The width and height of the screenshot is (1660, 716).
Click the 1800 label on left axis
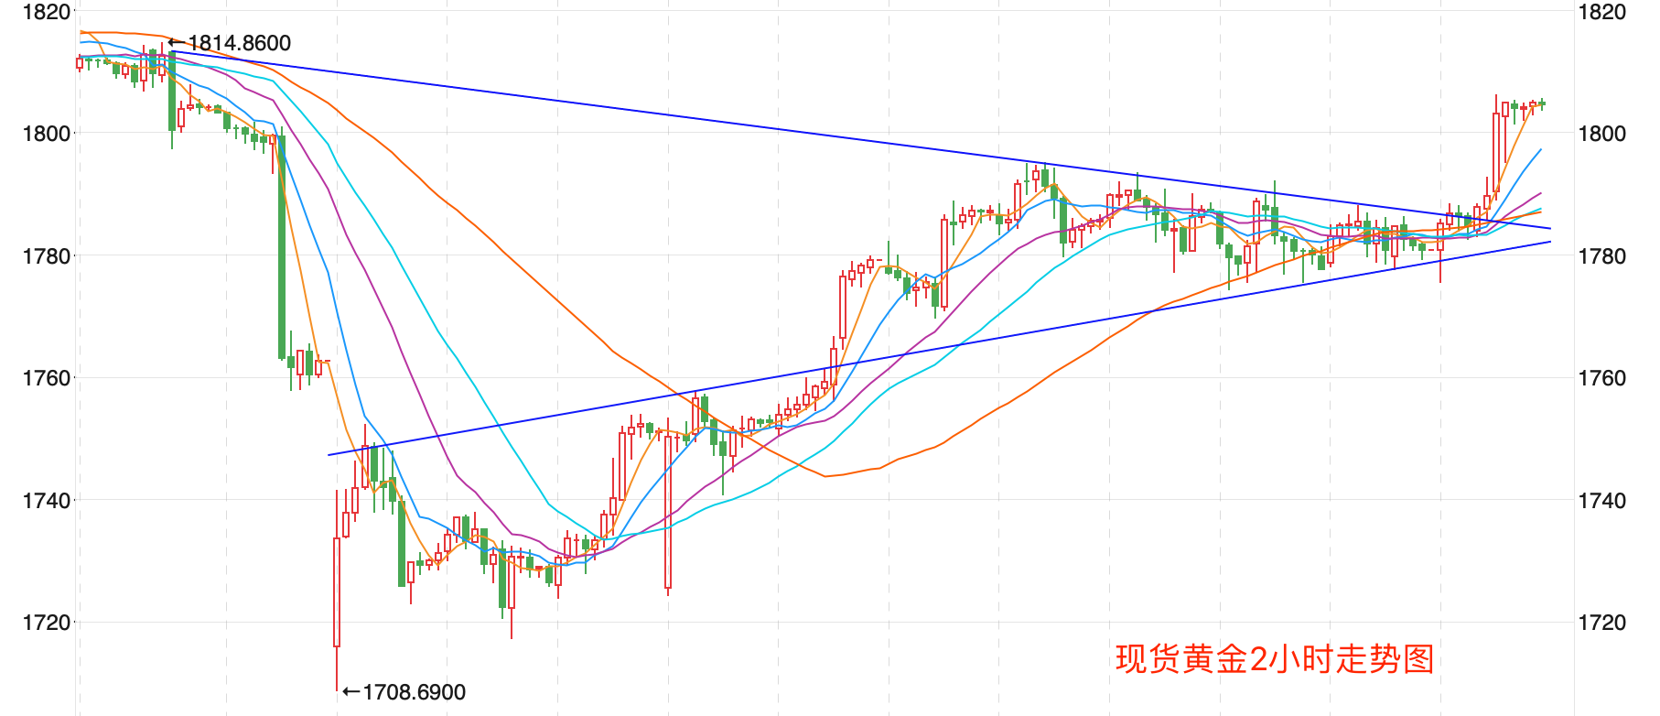point(48,134)
